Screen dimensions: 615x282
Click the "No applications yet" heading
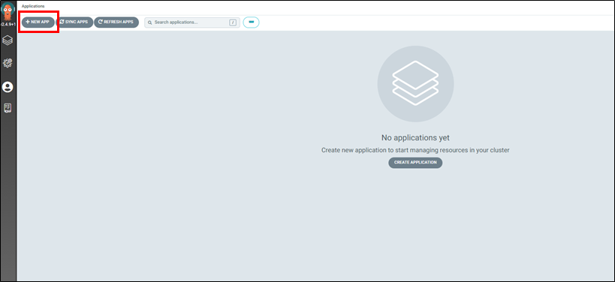[x=415, y=138]
